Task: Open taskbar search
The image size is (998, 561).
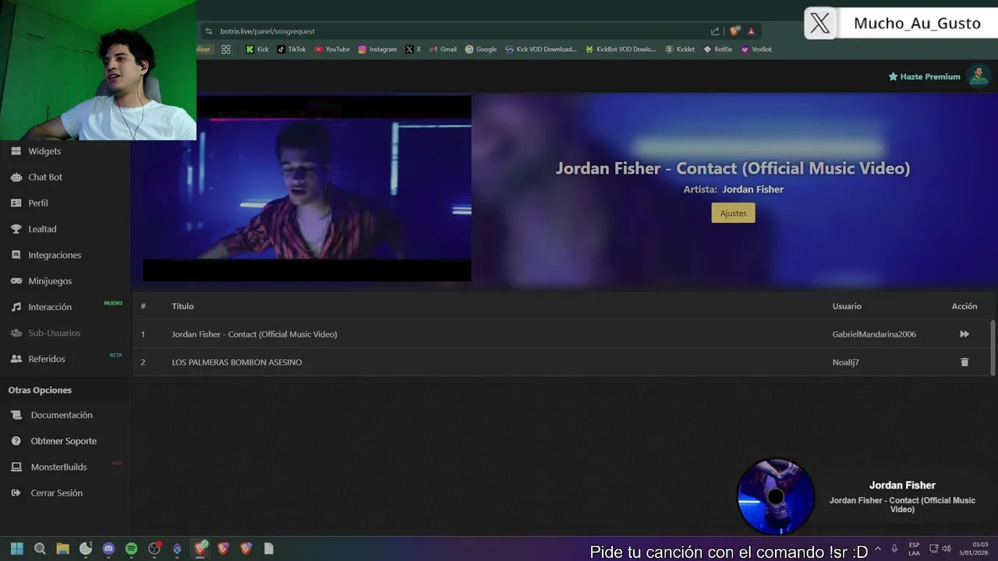Action: coord(40,549)
